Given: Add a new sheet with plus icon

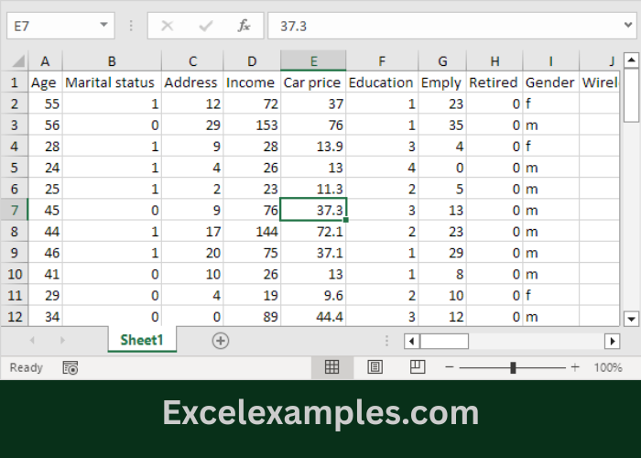Looking at the screenshot, I should 220,340.
